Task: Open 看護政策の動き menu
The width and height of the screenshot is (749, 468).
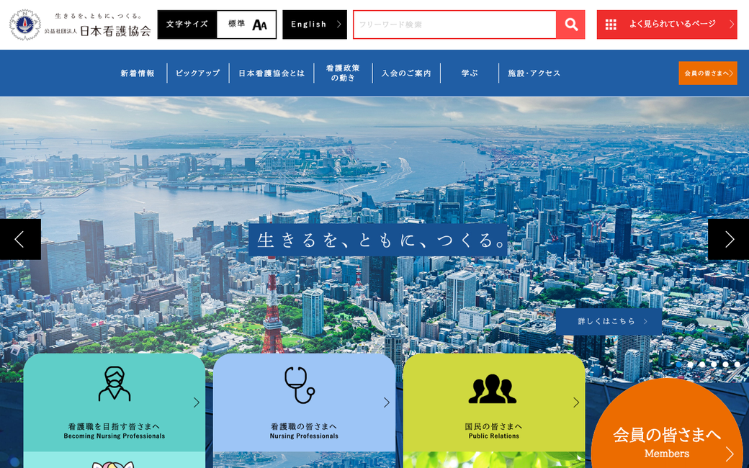Action: pyautogui.click(x=343, y=73)
